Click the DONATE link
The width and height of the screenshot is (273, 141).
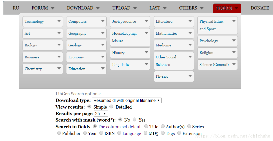coord(260,8)
